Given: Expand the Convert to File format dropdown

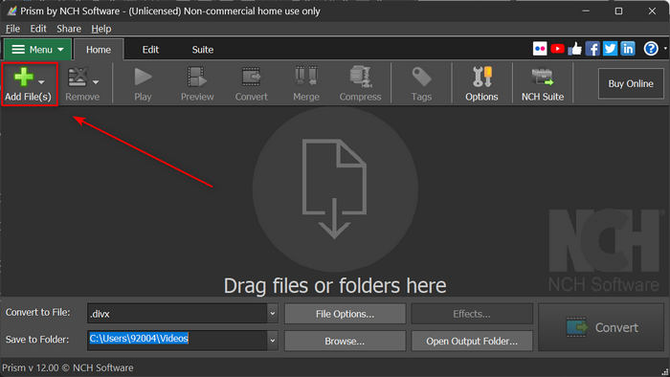Looking at the screenshot, I should click(x=272, y=314).
